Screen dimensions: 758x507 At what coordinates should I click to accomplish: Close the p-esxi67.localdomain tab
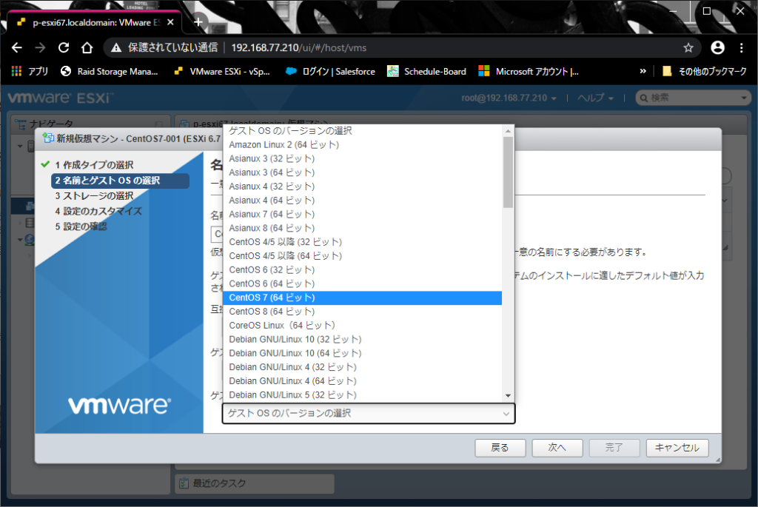coord(170,22)
